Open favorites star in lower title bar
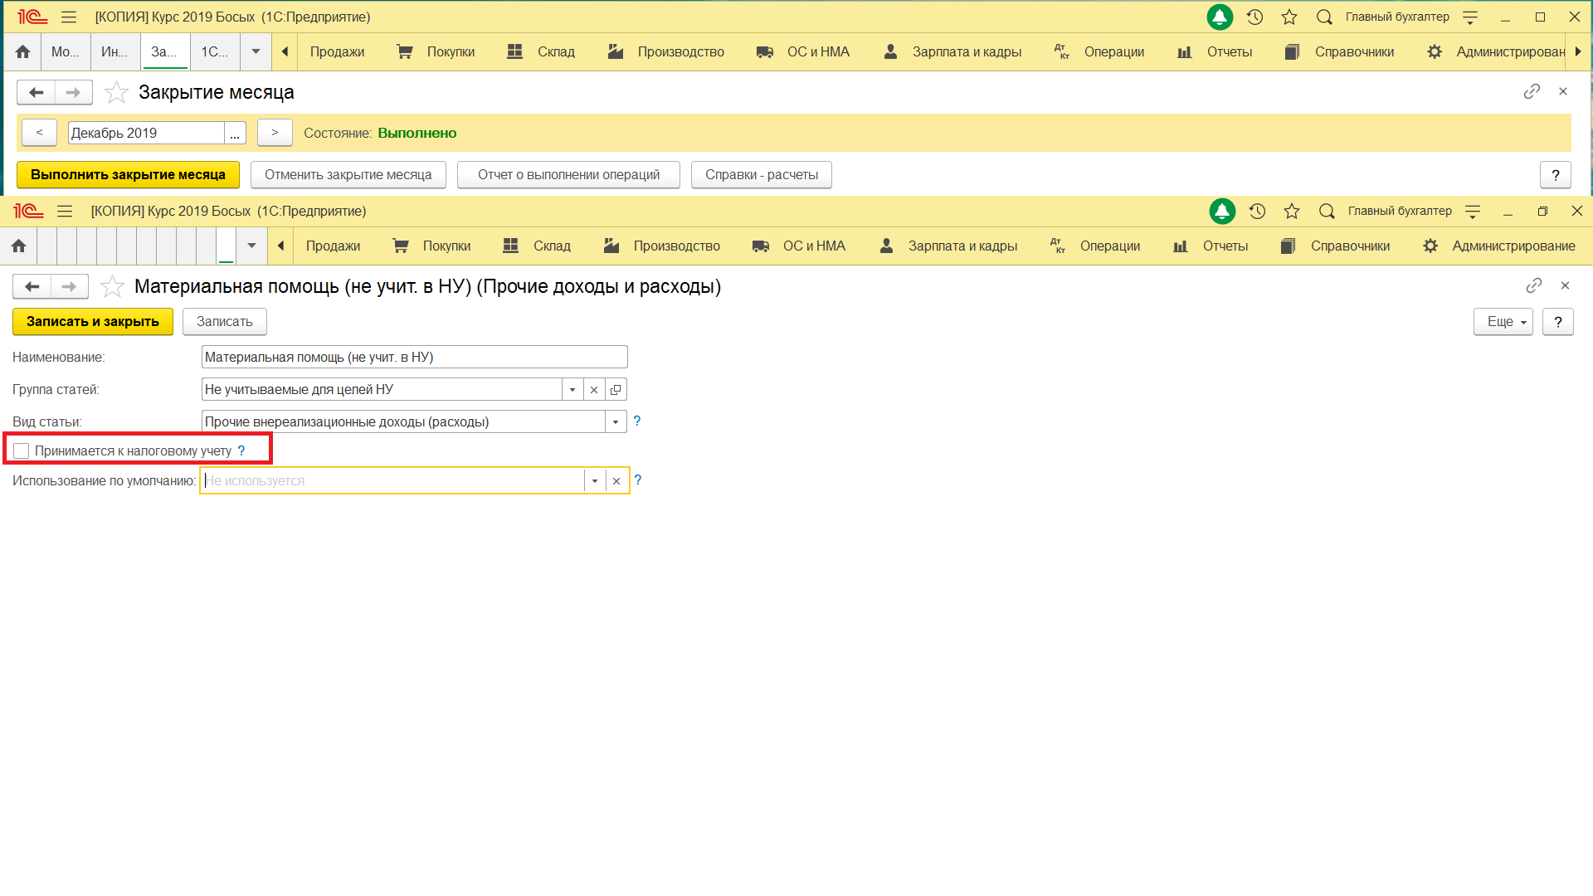This screenshot has width=1593, height=896. [1292, 212]
